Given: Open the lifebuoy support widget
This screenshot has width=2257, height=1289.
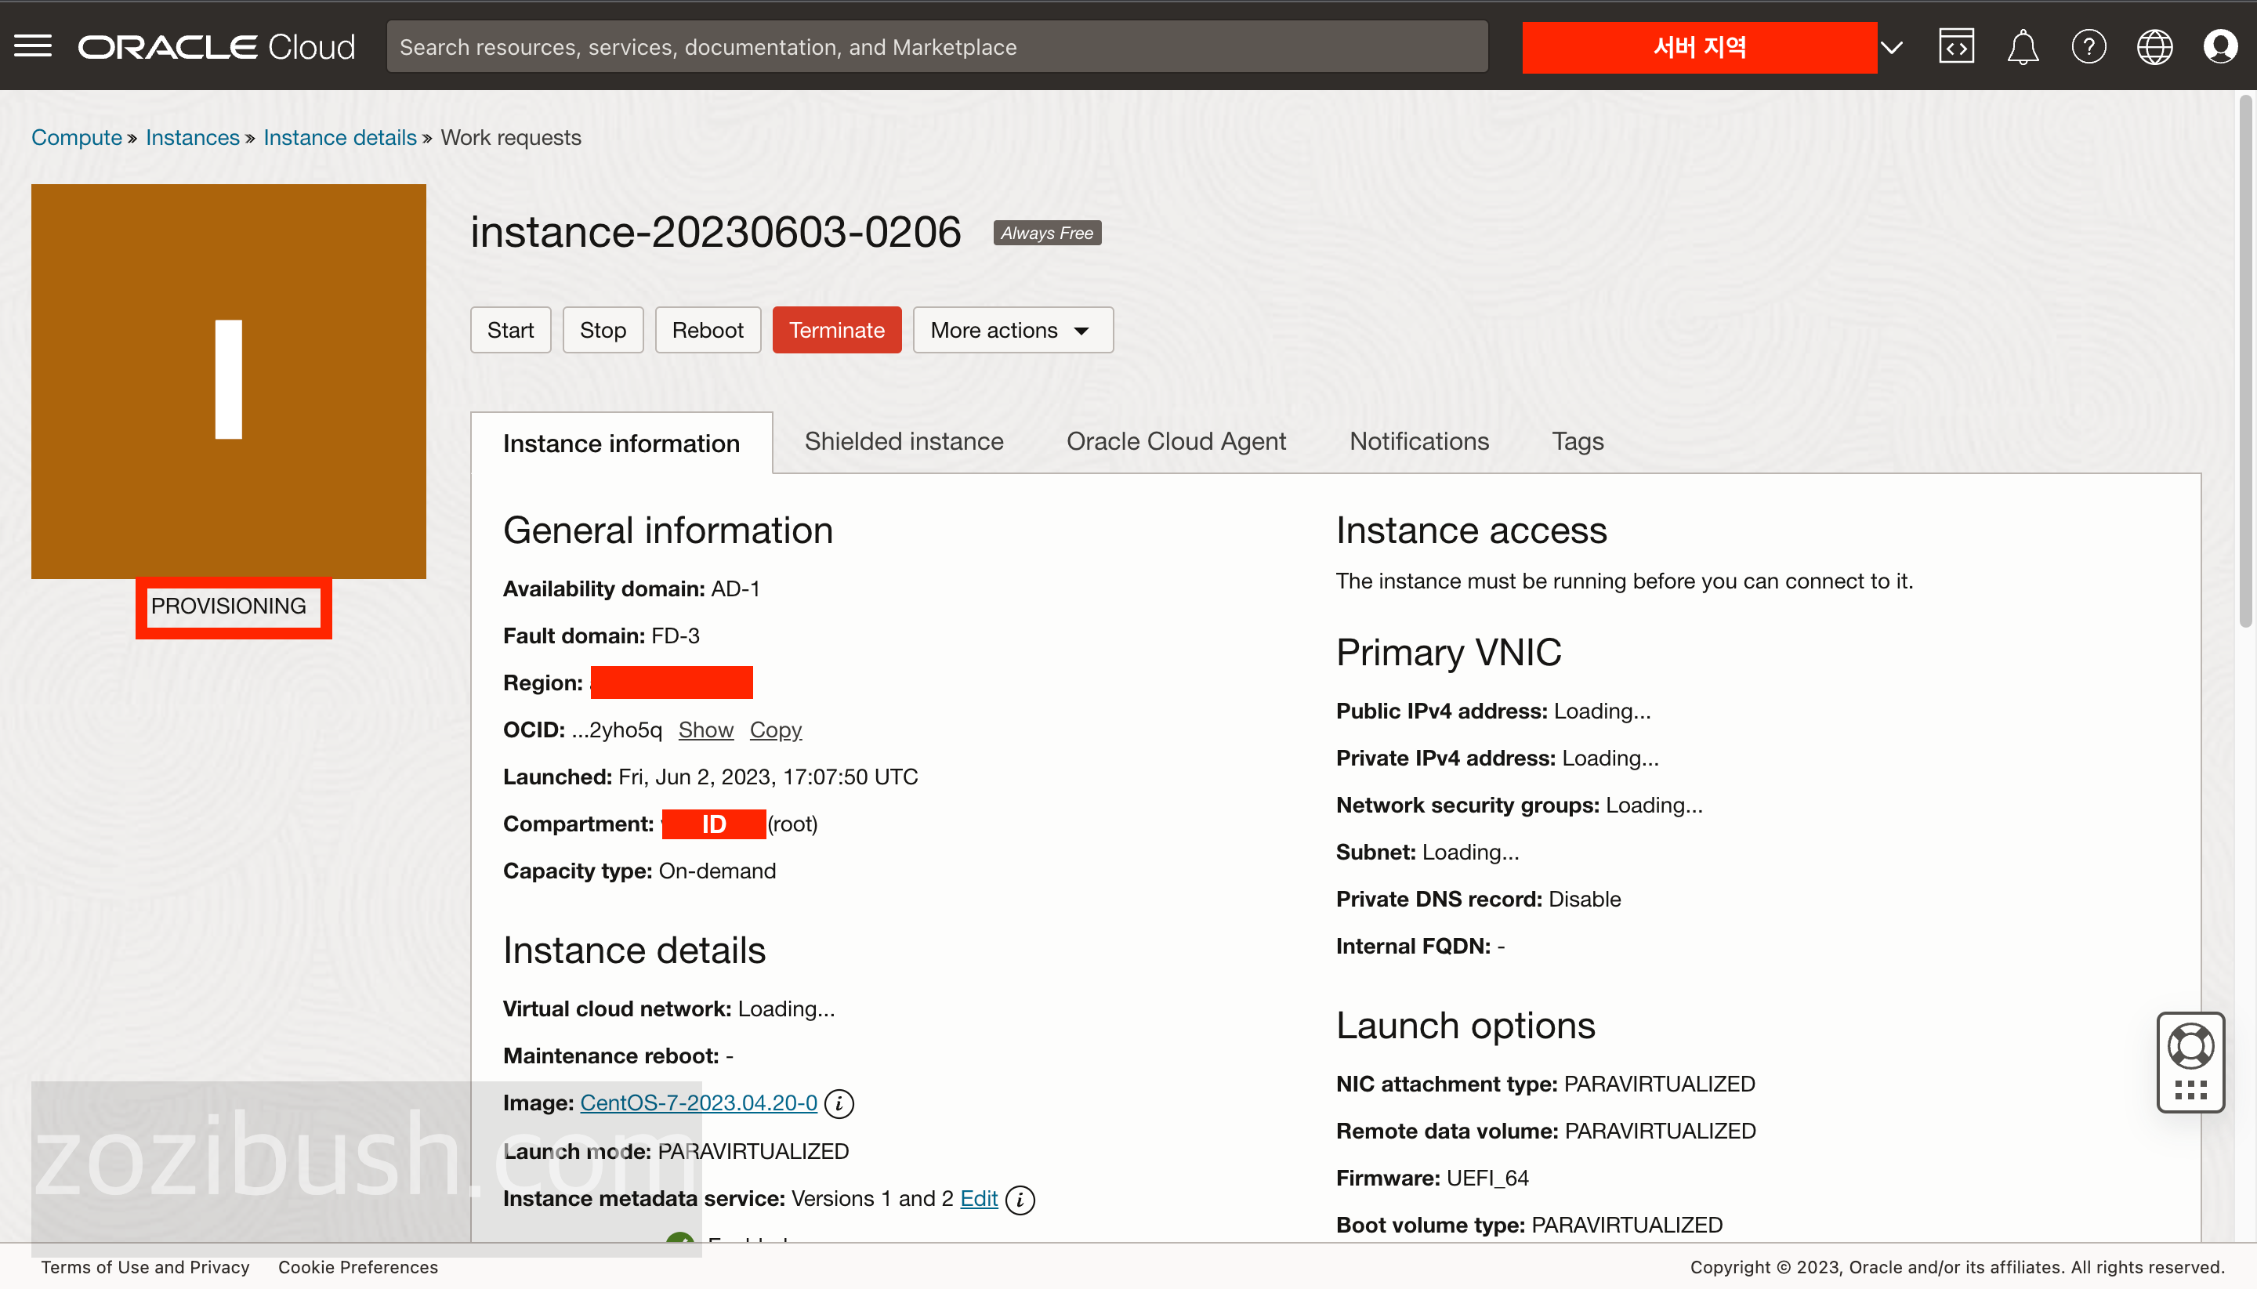Looking at the screenshot, I should pyautogui.click(x=2190, y=1046).
